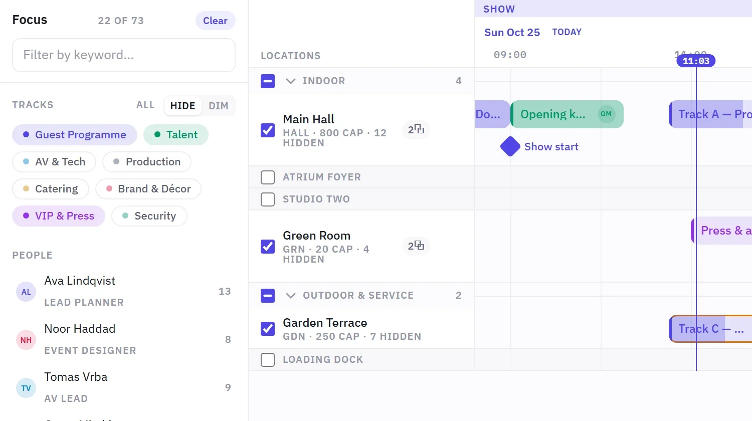Open the Track A event in Main Hall
This screenshot has height=421, width=752.
point(710,114)
